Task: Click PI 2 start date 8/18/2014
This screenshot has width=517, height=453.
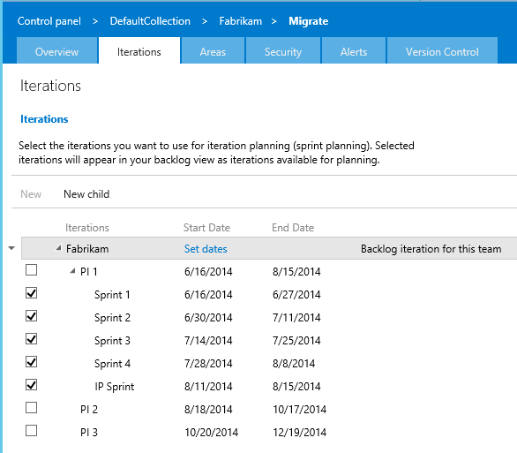Action: pos(208,410)
